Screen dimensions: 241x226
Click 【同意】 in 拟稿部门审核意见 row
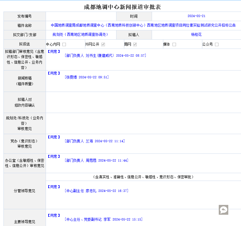54,51
